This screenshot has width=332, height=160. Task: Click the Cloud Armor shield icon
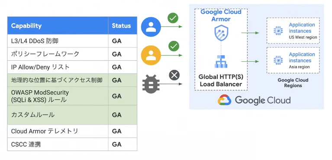pyautogui.click(x=221, y=33)
